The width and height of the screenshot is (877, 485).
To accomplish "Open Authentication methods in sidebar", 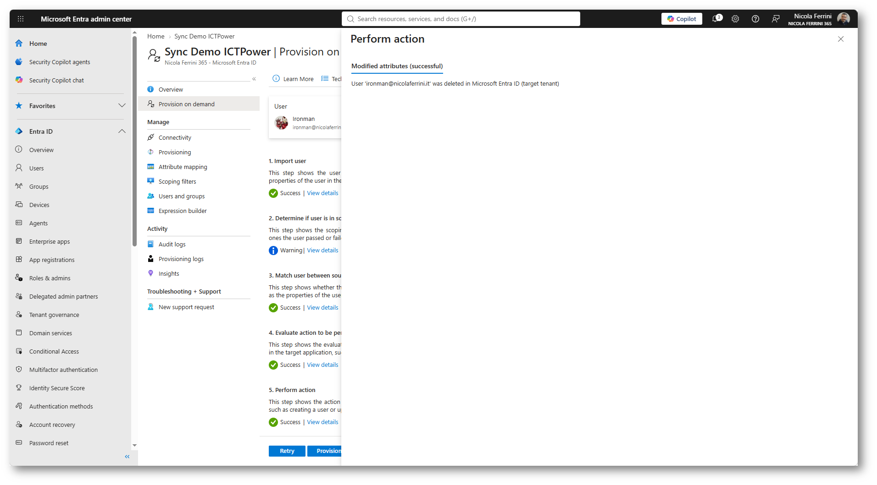I will click(61, 406).
